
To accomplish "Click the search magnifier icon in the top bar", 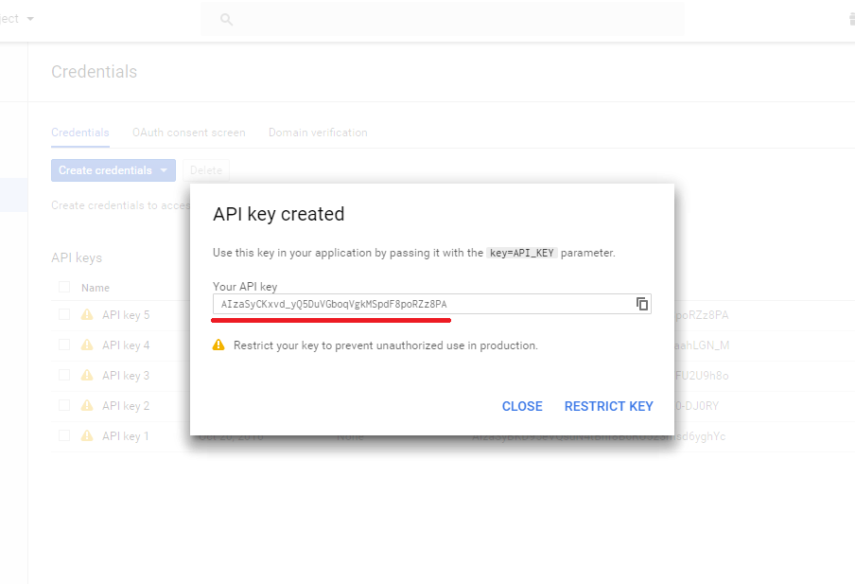I will (226, 20).
